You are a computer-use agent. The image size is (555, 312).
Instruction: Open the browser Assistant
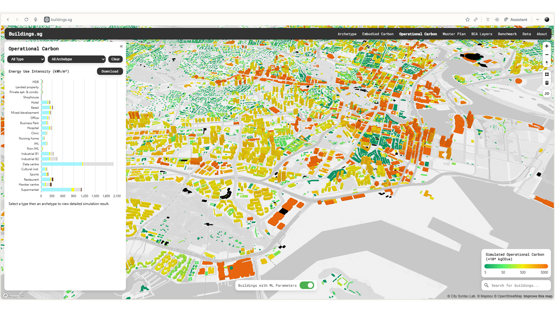(x=516, y=19)
